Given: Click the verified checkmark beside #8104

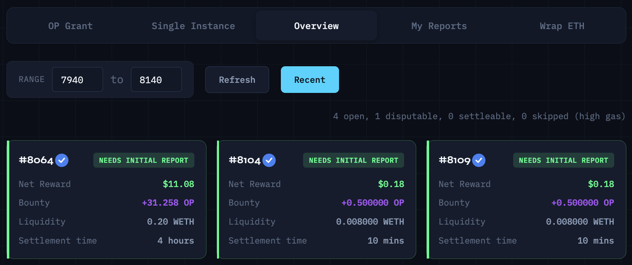Looking at the screenshot, I should [x=269, y=160].
